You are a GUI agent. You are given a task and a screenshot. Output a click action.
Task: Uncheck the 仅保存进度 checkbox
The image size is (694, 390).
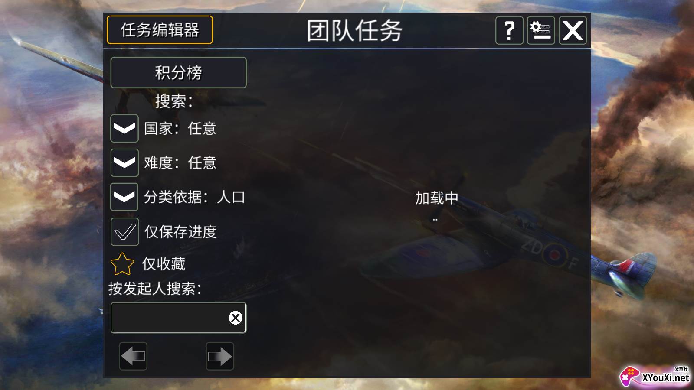pos(124,232)
